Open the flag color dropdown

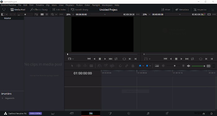point(143,66)
